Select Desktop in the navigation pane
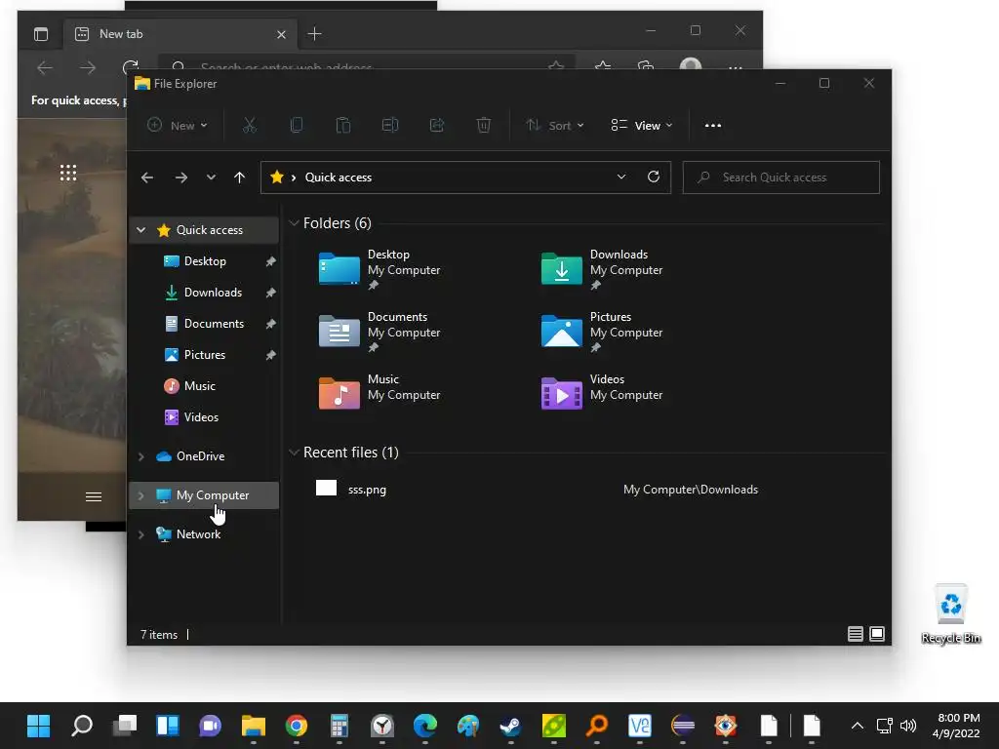This screenshot has width=999, height=749. pos(204,261)
